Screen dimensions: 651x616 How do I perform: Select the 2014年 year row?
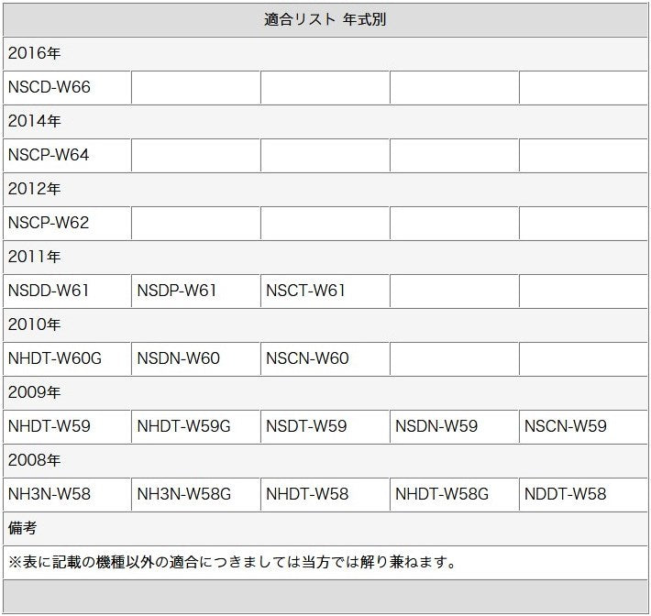pos(325,121)
